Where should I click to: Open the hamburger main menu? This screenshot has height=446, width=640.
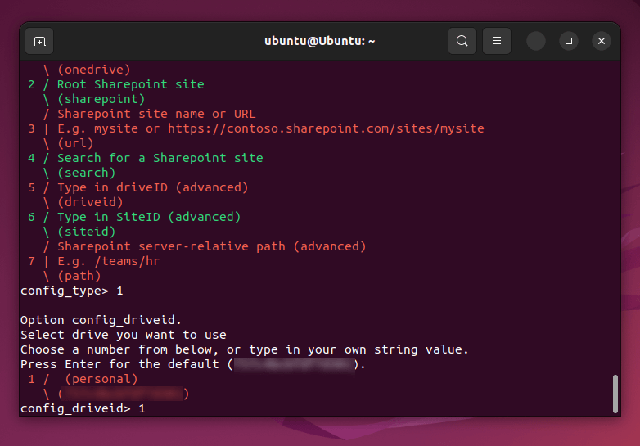pos(496,40)
